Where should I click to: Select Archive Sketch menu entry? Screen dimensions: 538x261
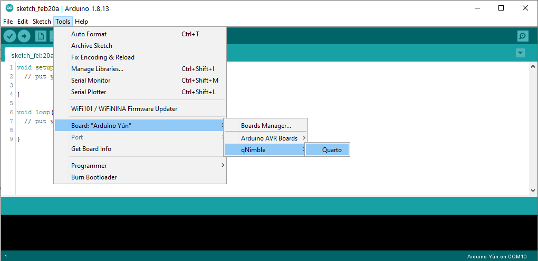(92, 46)
